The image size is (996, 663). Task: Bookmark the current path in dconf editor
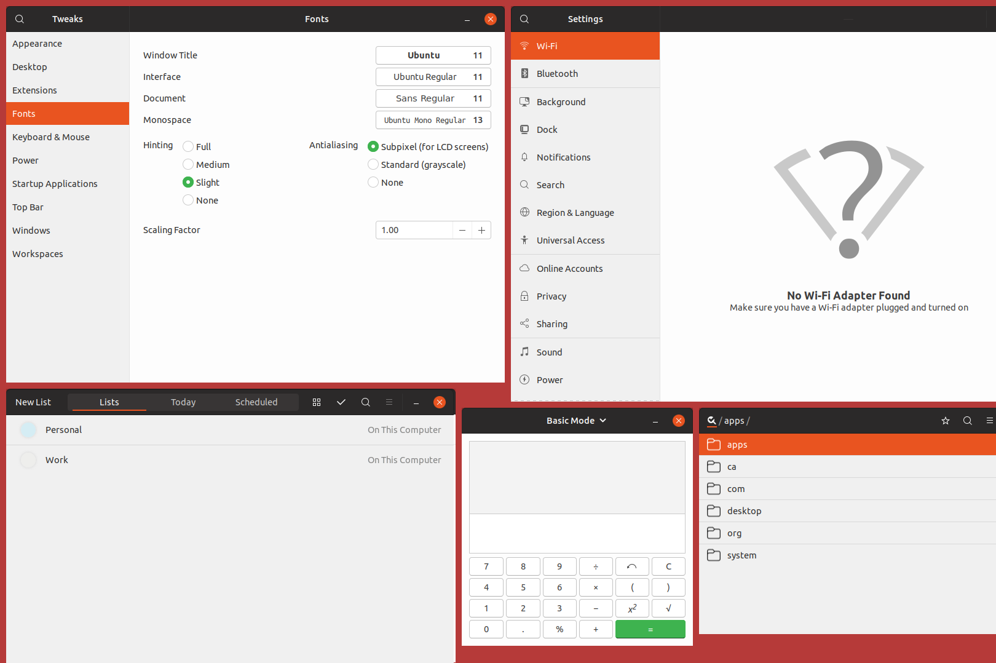(946, 421)
